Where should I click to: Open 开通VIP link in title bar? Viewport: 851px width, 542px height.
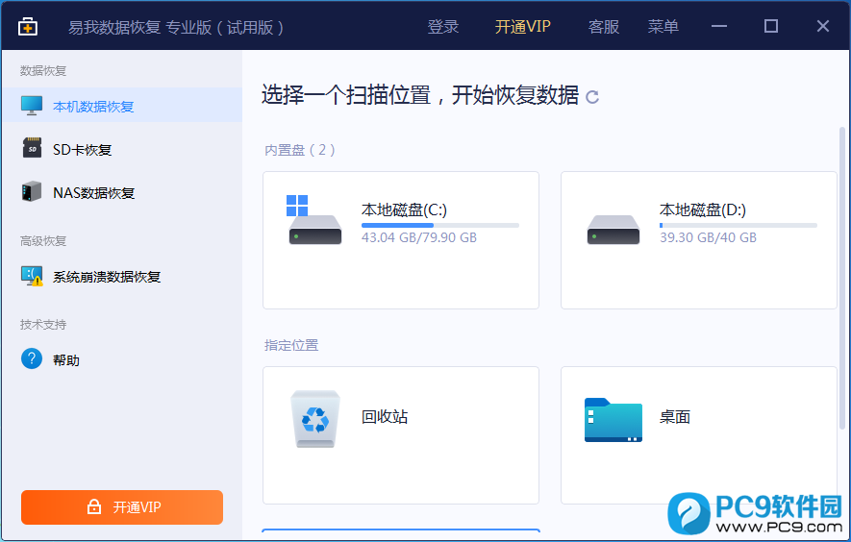coord(523,27)
